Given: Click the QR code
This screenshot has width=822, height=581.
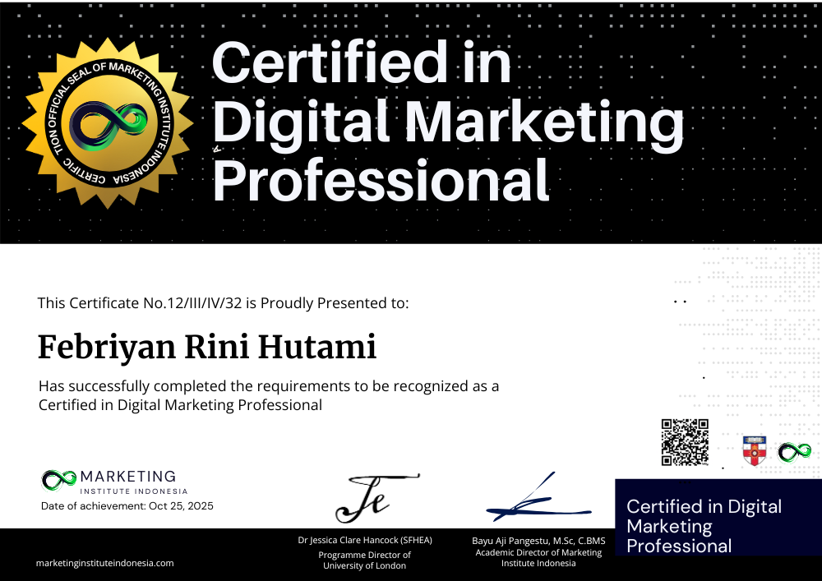Looking at the screenshot, I should coord(685,442).
